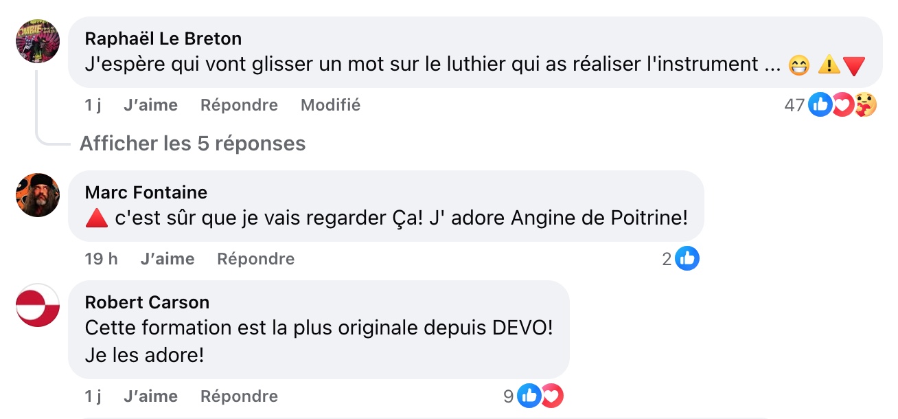Open the 47 reactions count
This screenshot has width=898, height=419.
pos(794,105)
